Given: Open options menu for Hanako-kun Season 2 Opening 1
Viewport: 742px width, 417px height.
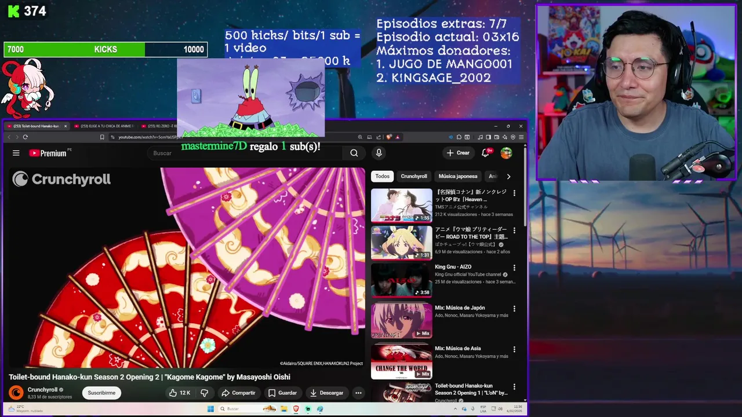Looking at the screenshot, I should [514, 387].
